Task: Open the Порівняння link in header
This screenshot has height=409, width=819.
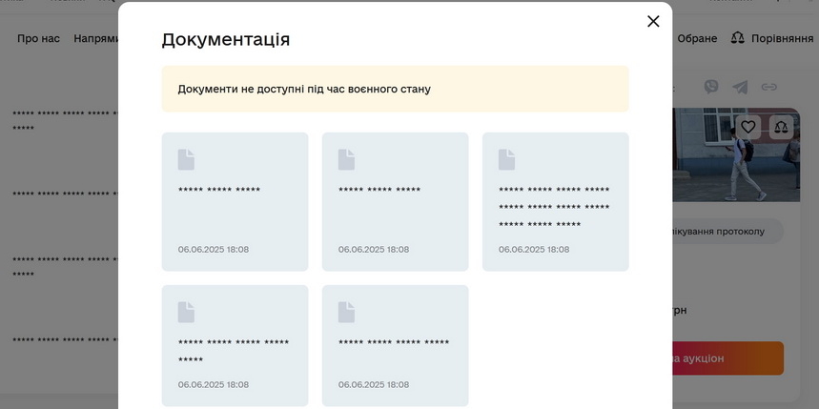Action: [x=782, y=39]
